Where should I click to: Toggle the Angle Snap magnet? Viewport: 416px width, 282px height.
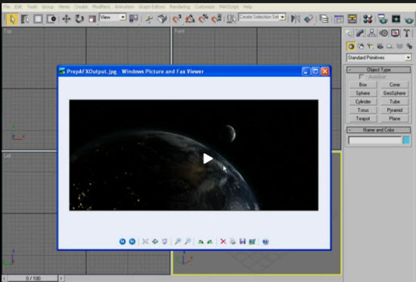(190, 19)
